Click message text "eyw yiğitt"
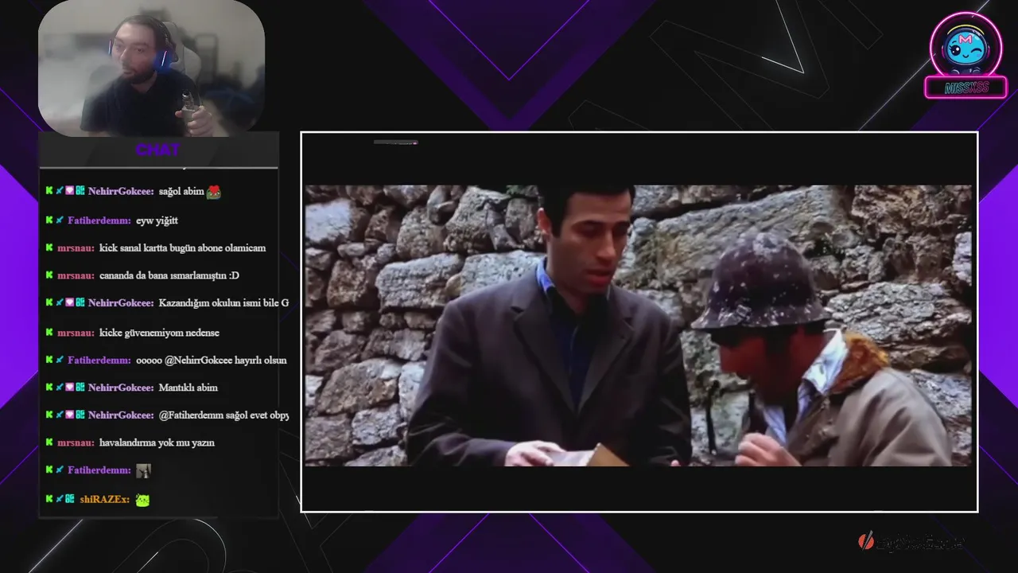1018x573 pixels. coord(156,220)
